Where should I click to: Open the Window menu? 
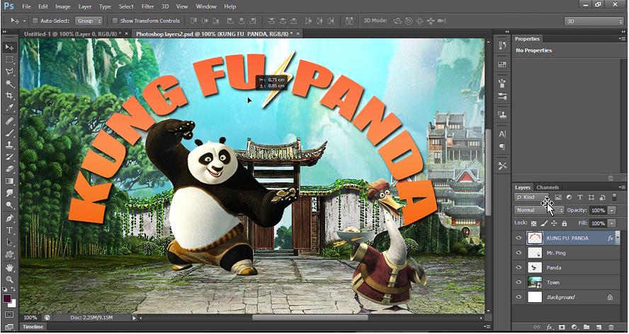(x=207, y=6)
